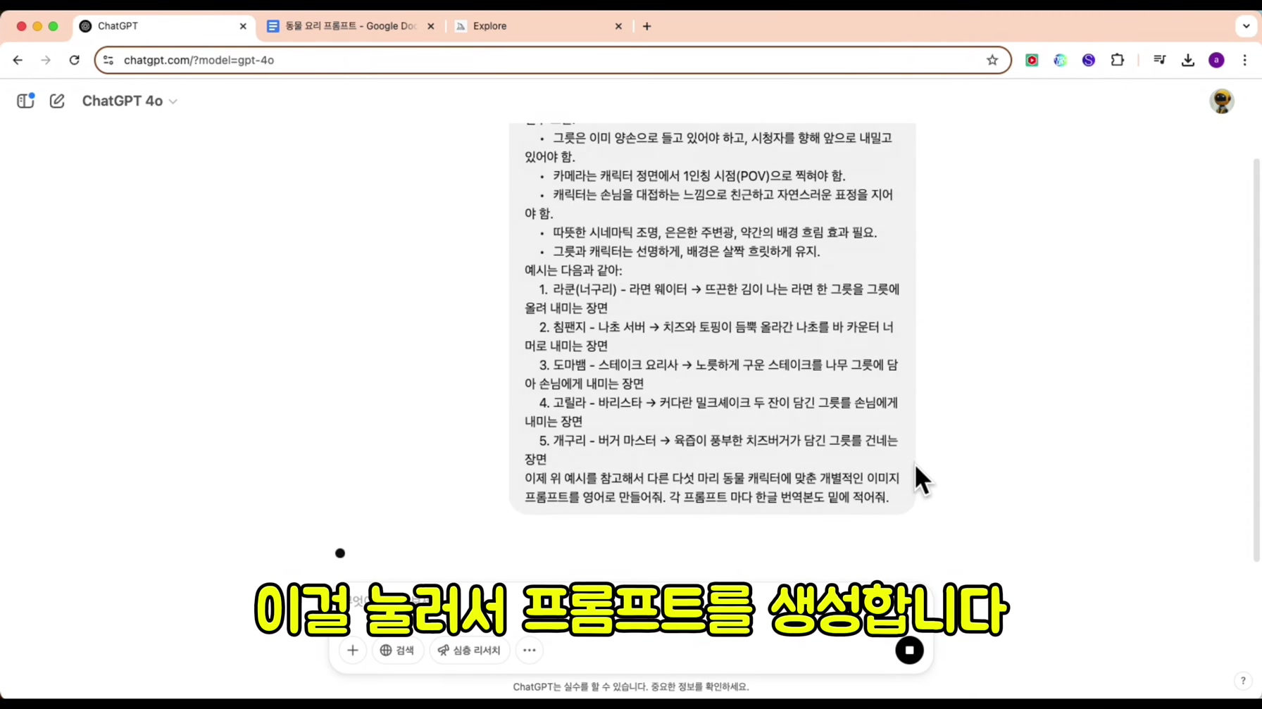Click the bullet '카메라는 캐릭터 정면에서 1인칭 시점'
Screen dimensions: 1262x709
(699, 176)
